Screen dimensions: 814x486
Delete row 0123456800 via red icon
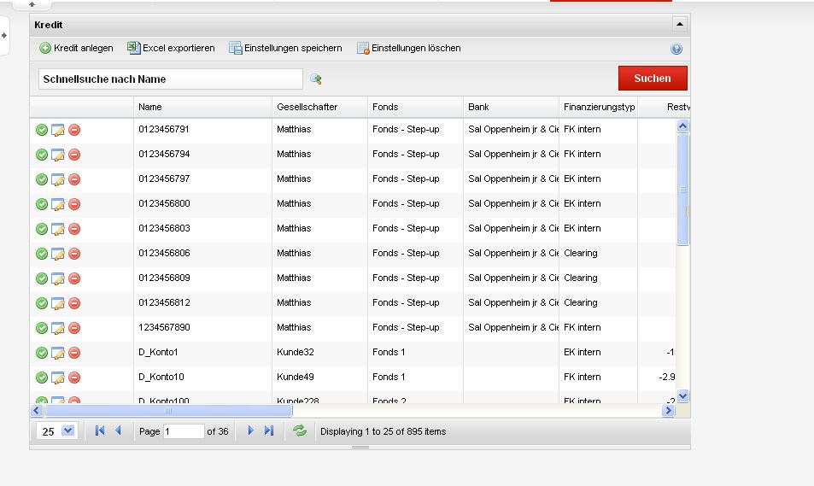tap(74, 204)
